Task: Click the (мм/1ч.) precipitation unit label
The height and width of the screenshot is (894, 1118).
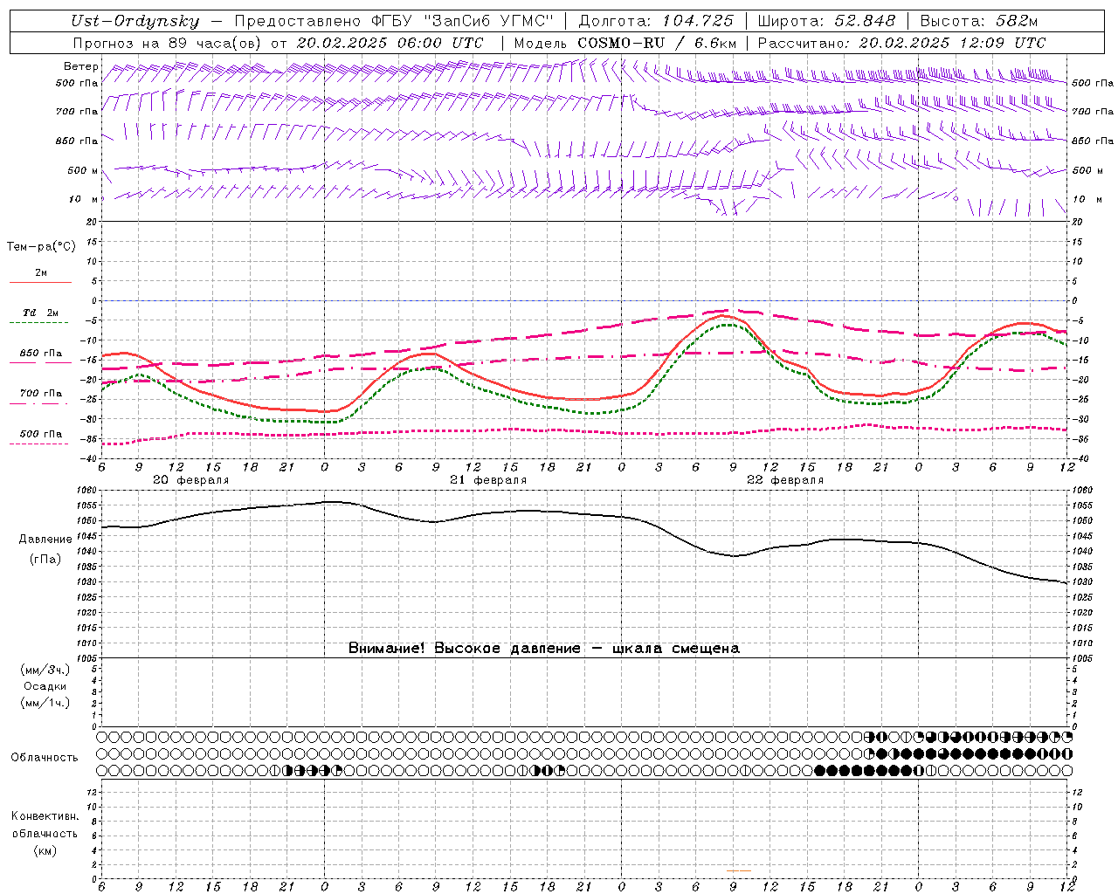Action: 45,703
